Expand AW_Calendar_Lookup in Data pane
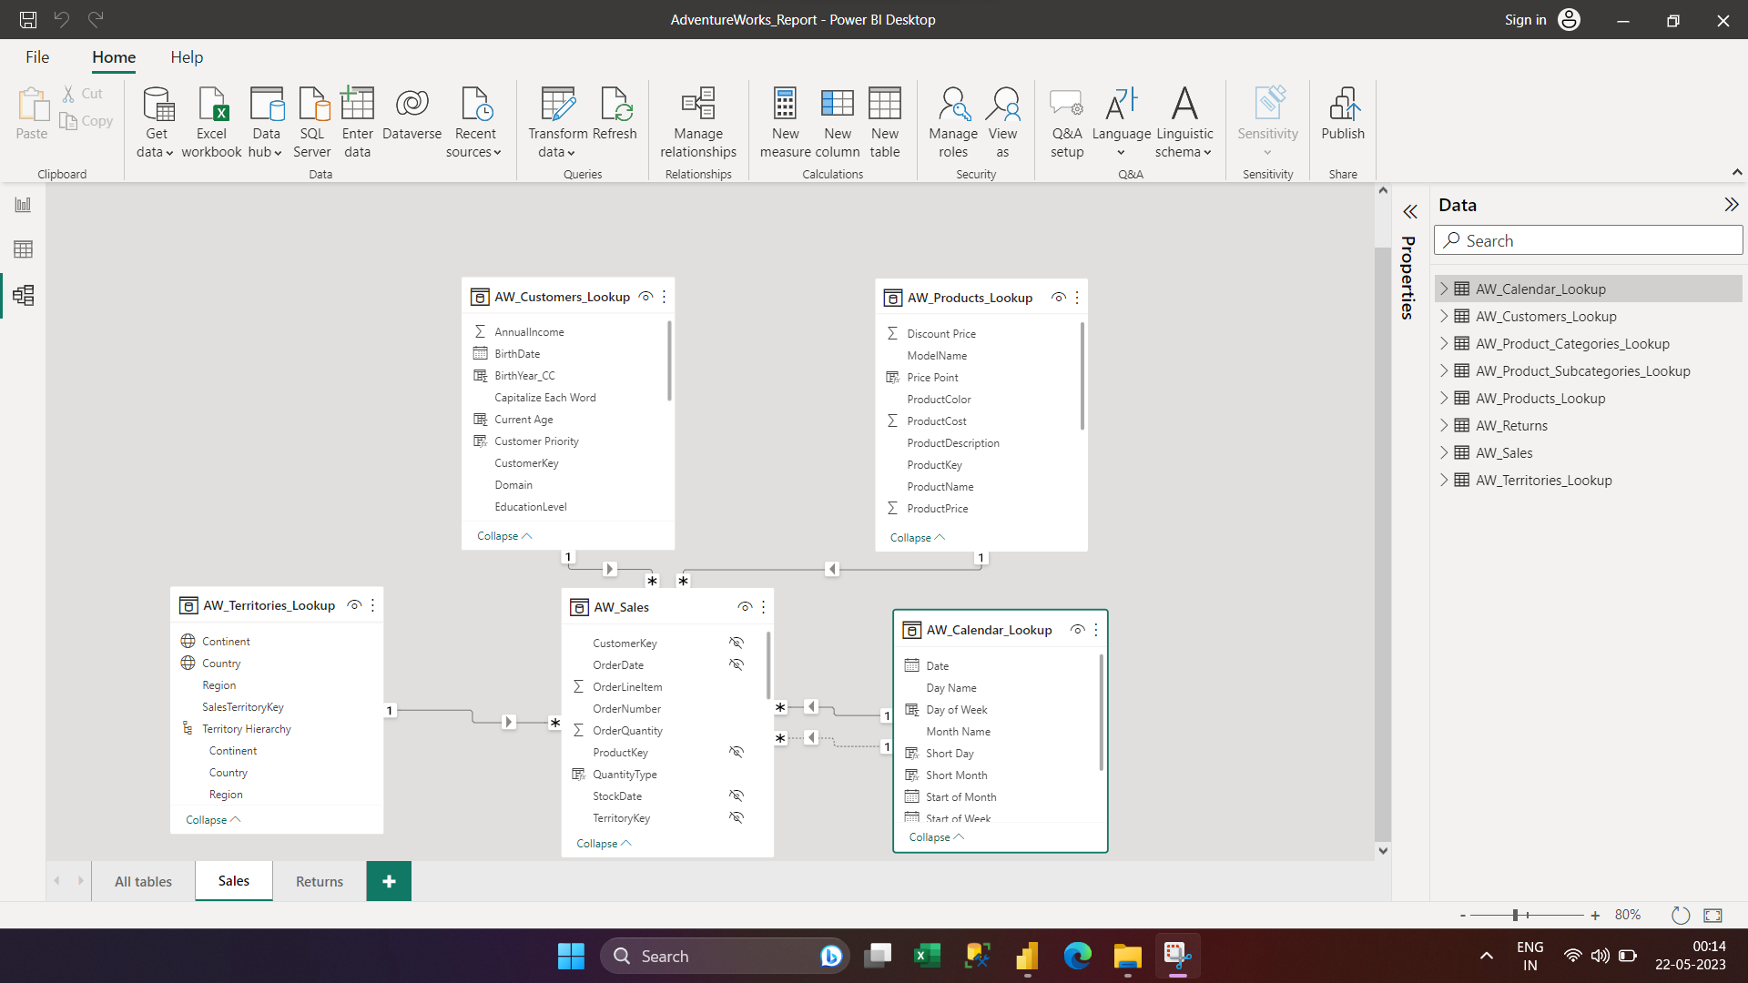 pyautogui.click(x=1444, y=289)
